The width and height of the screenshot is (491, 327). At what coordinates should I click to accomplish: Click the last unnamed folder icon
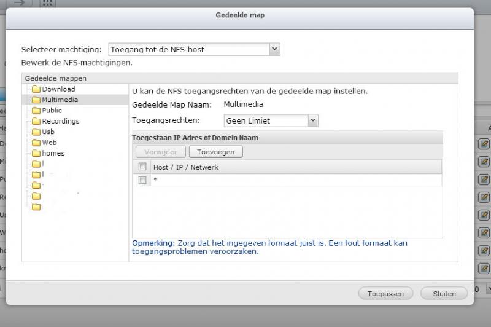click(x=36, y=207)
